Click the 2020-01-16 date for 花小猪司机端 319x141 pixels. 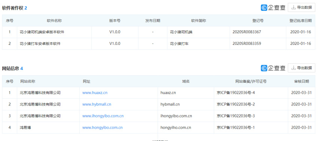(301, 32)
